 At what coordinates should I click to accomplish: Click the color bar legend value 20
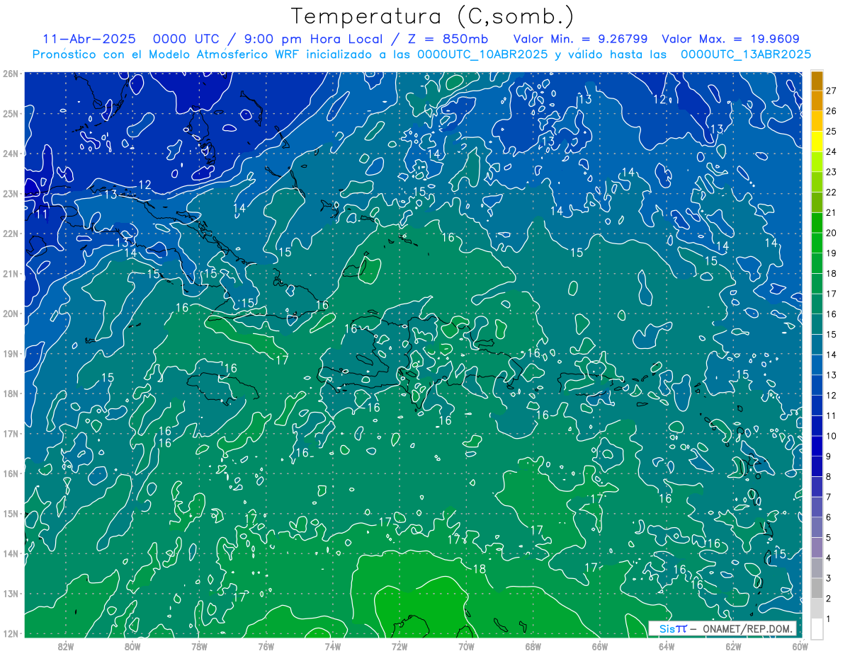pos(831,233)
